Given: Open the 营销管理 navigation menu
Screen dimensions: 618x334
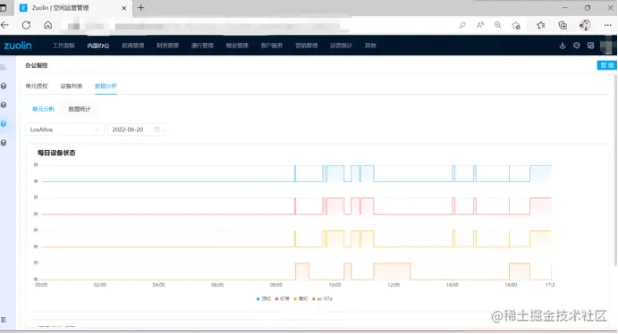Looking at the screenshot, I should pyautogui.click(x=306, y=46).
